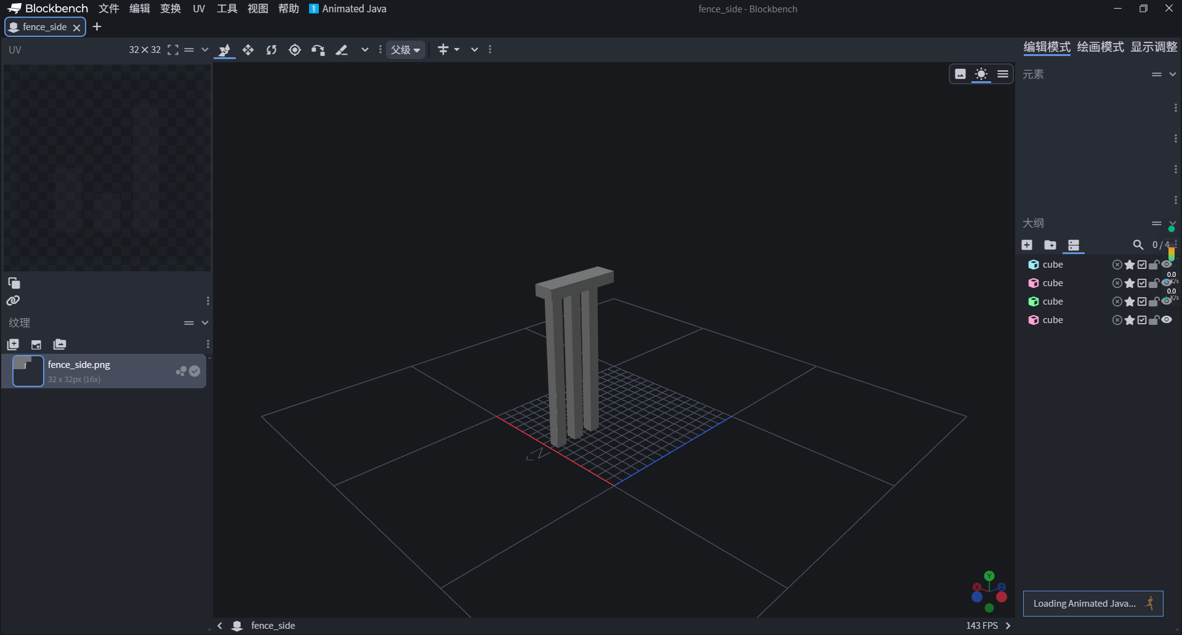
Task: Open the 视图 menu
Action: pyautogui.click(x=258, y=9)
